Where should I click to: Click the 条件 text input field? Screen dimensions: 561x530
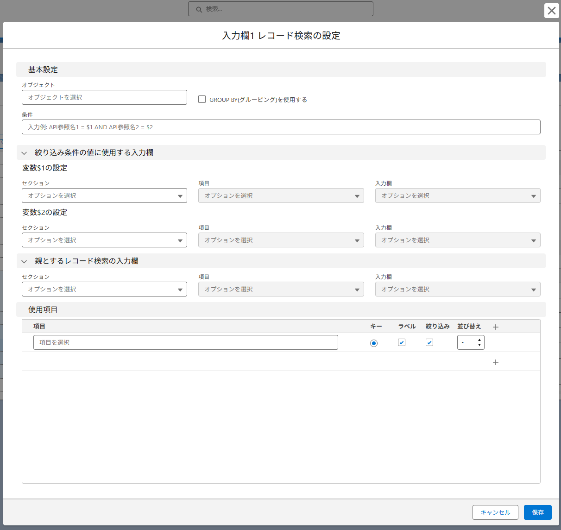(x=281, y=127)
